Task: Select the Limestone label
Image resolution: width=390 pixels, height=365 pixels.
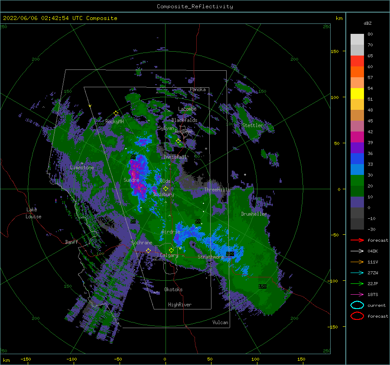Action: click(x=82, y=168)
